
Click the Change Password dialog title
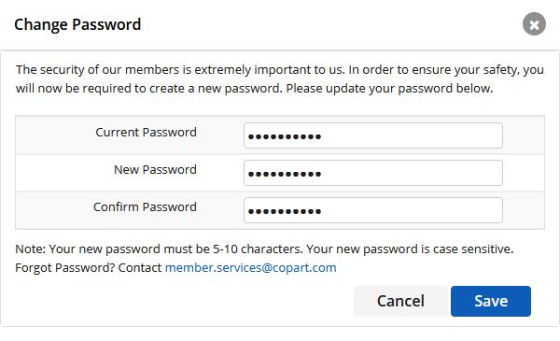coord(77,24)
